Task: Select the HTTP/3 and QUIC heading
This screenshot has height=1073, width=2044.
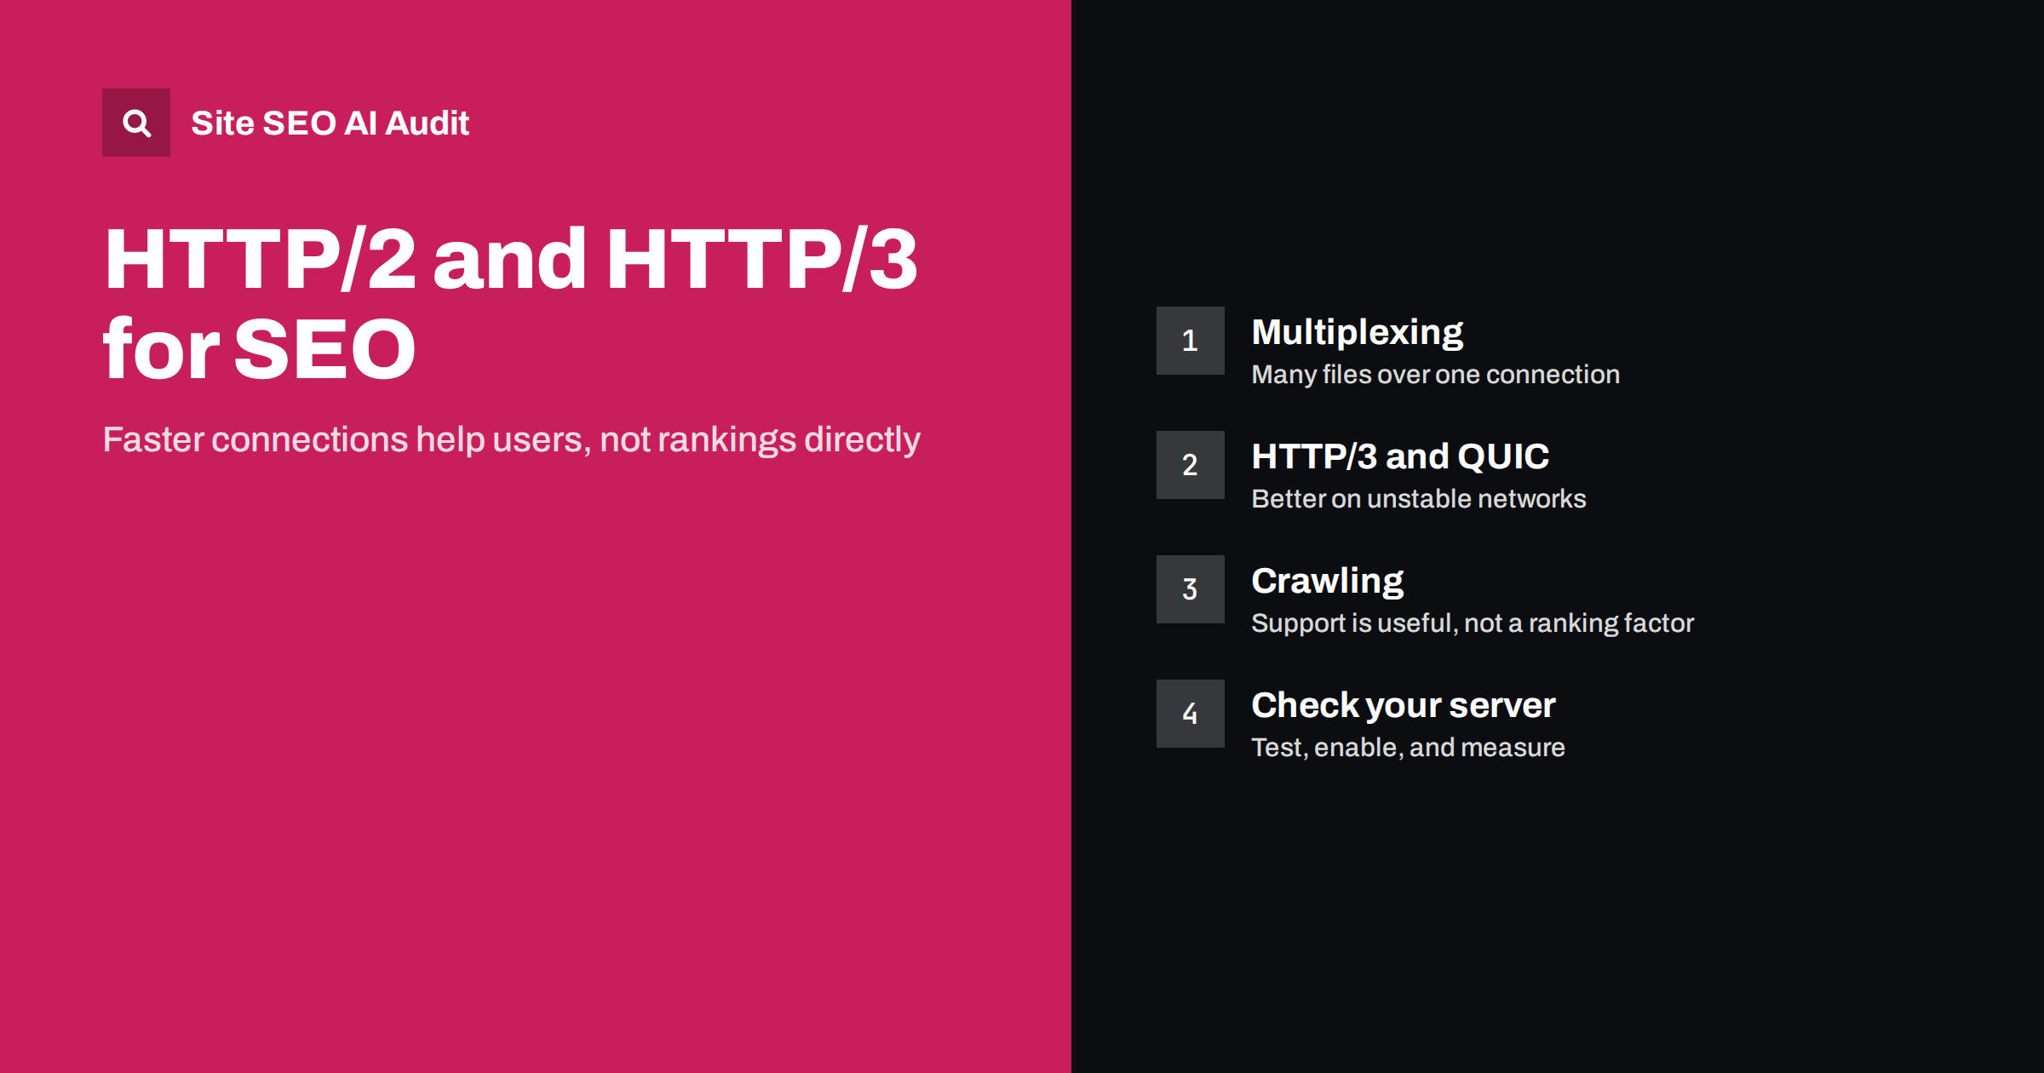Action: [x=1400, y=456]
